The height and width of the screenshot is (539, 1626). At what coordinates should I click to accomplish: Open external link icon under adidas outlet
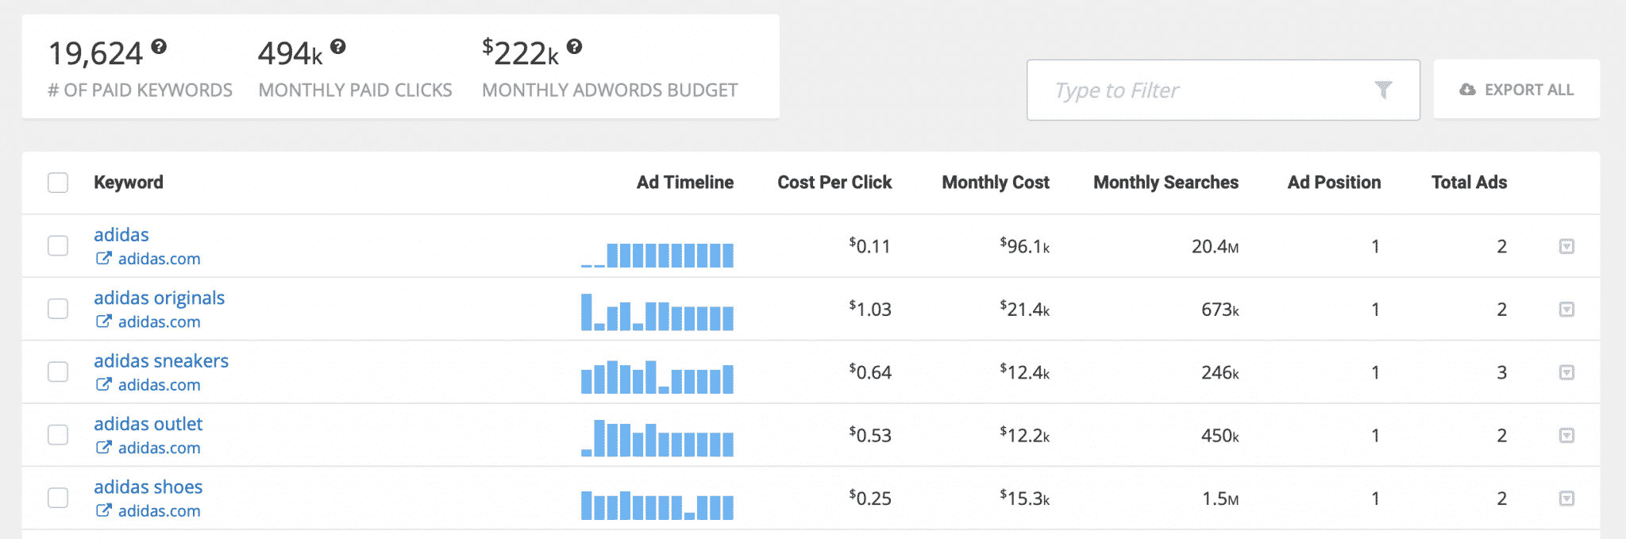tap(103, 447)
